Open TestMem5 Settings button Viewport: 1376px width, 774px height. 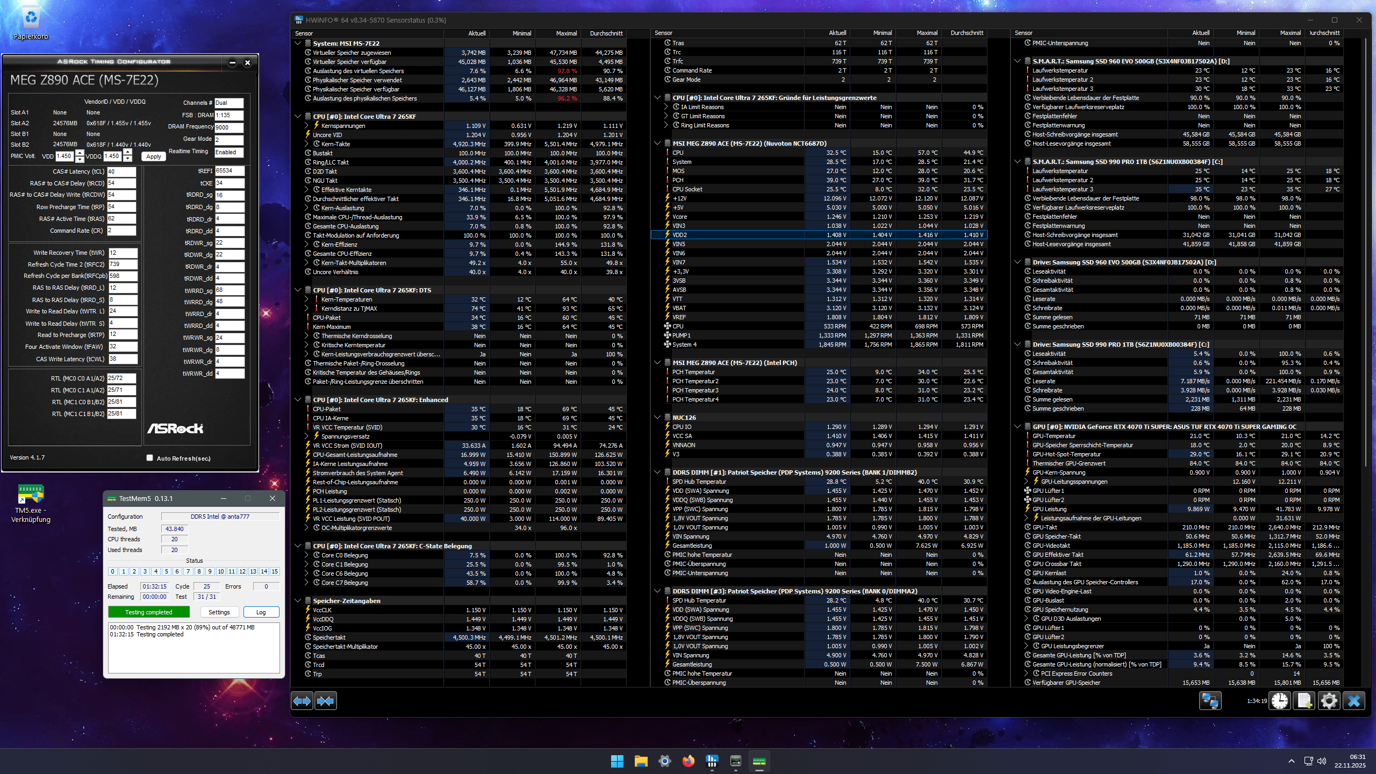(x=219, y=612)
